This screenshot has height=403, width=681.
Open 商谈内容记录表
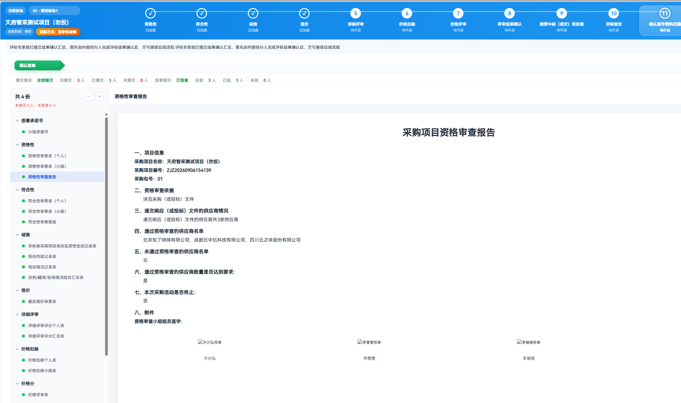[42, 256]
